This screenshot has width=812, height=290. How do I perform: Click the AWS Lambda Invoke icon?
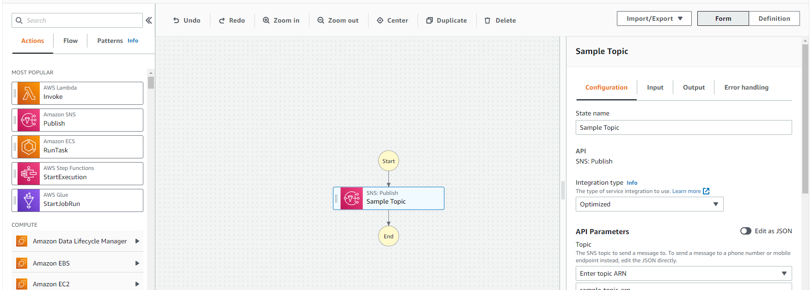(x=29, y=93)
